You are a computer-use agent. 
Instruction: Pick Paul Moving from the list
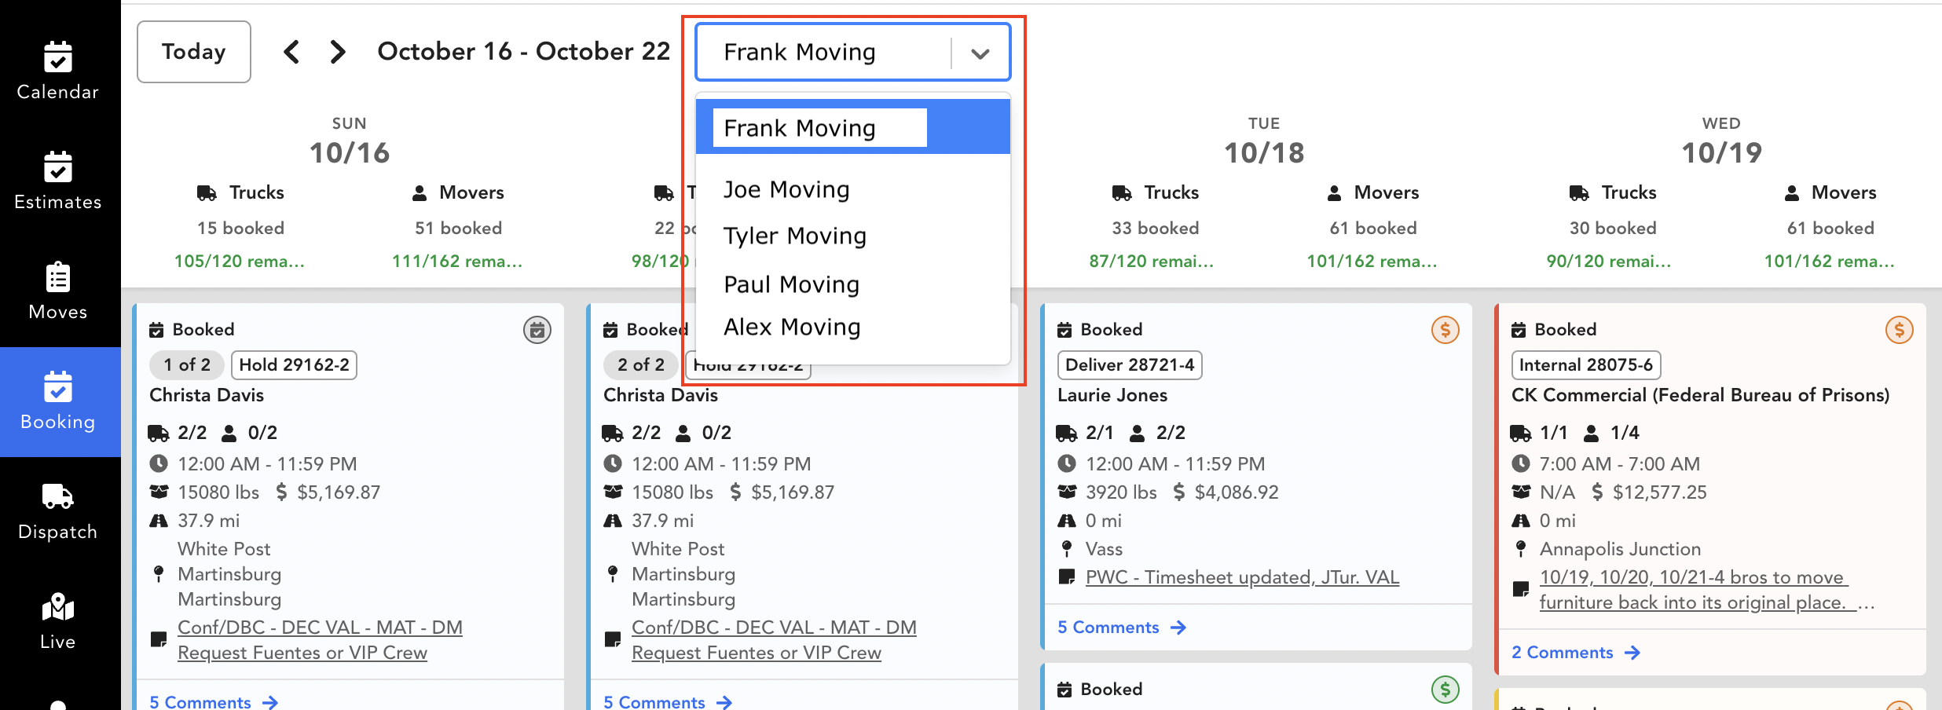791,284
